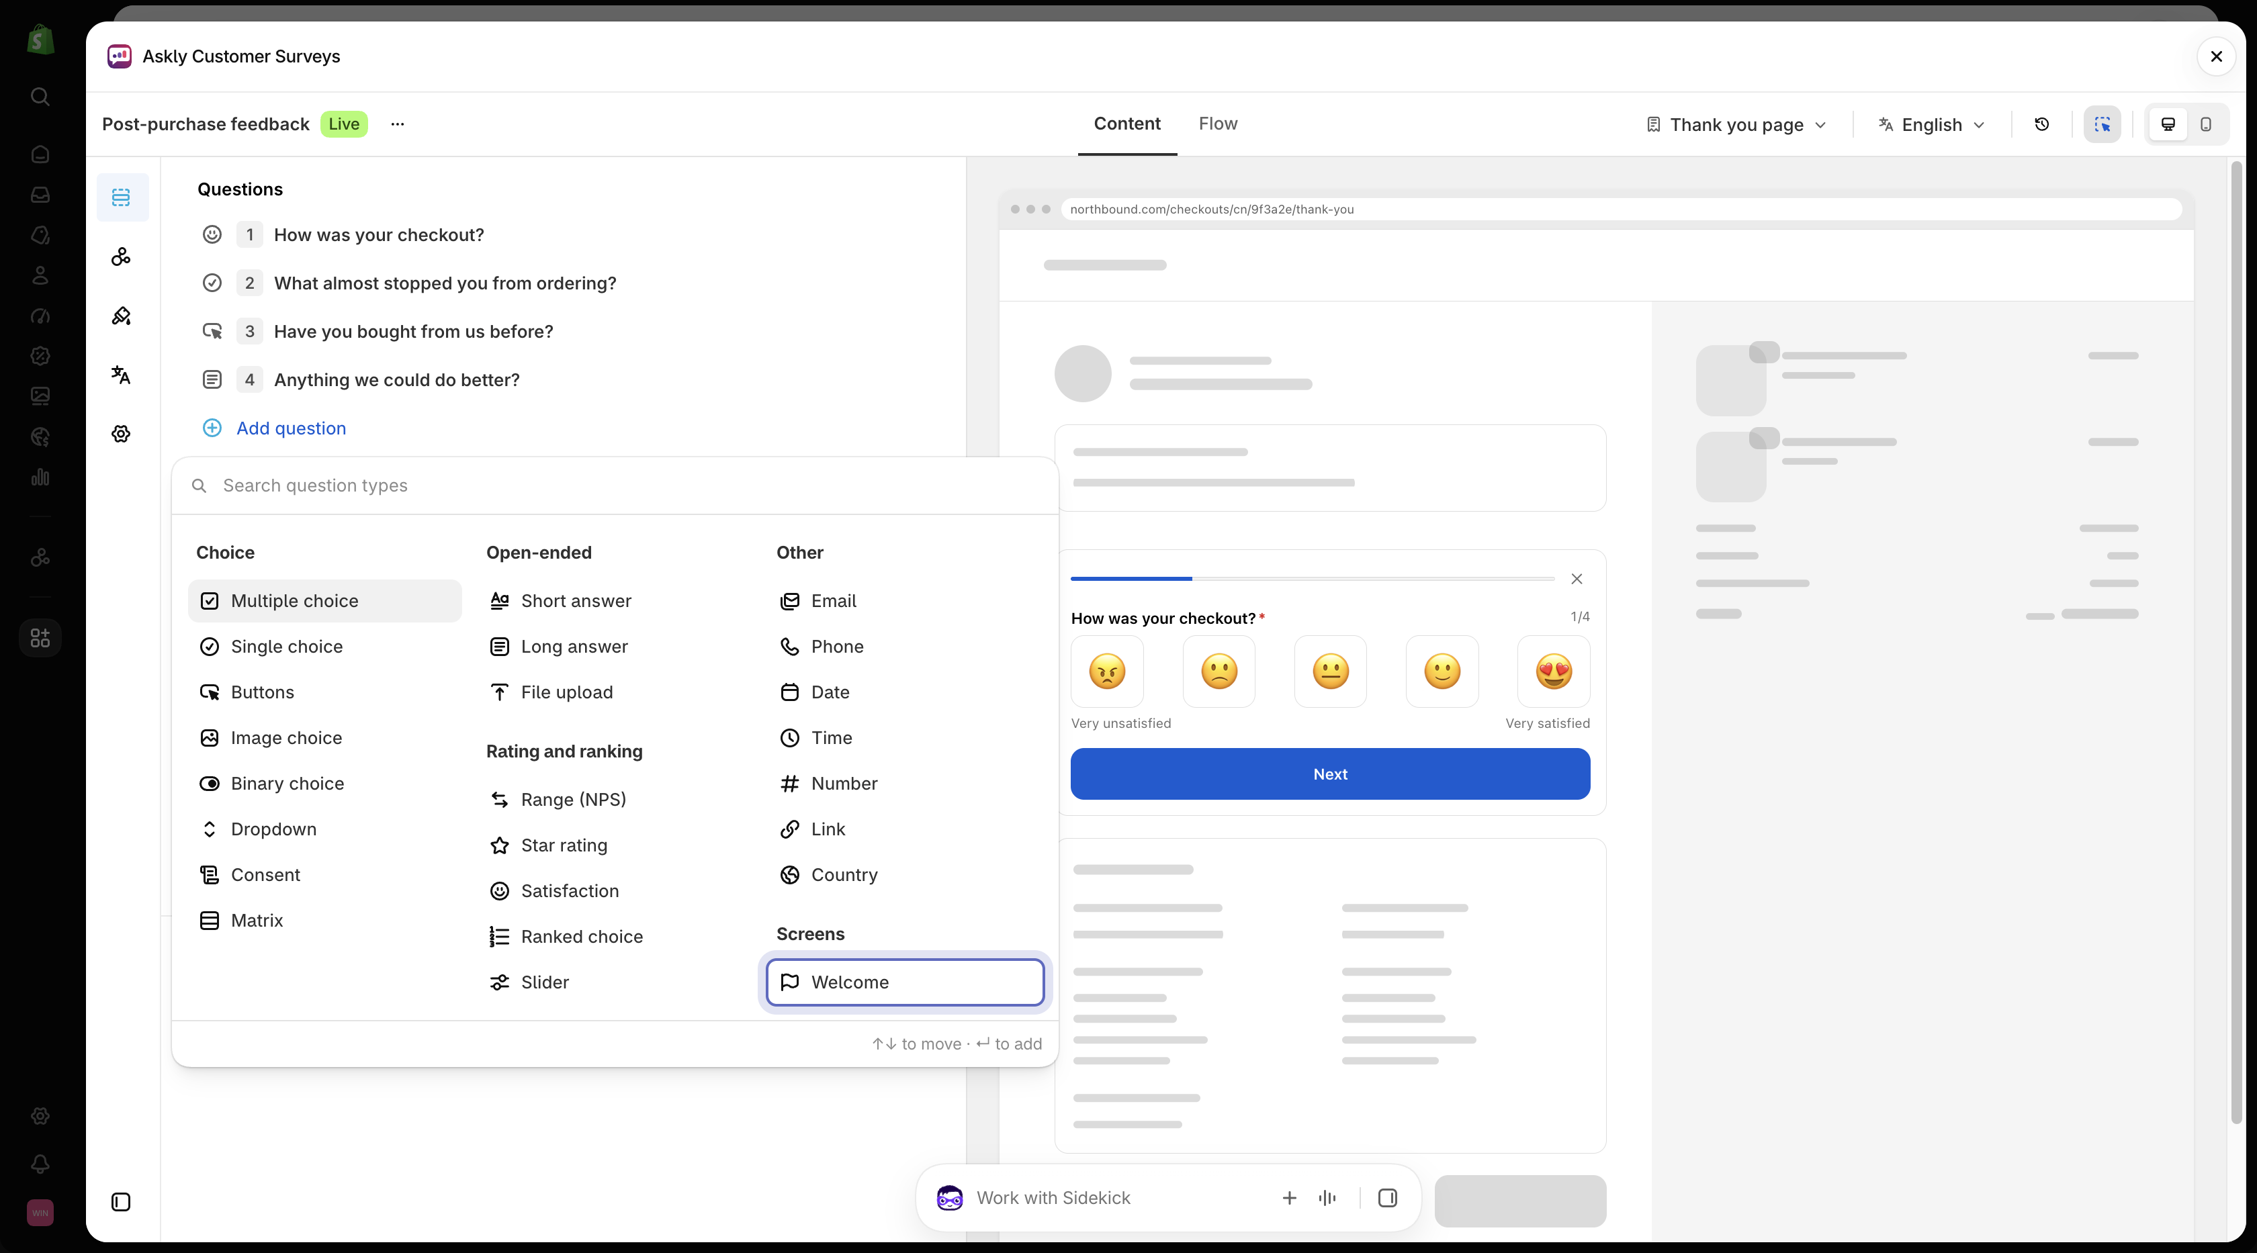Click the Sidekick avatar icon

(x=950, y=1198)
